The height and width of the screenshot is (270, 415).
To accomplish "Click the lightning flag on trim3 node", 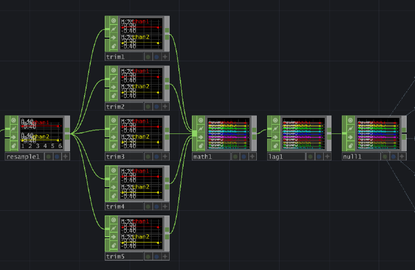I will tap(114, 129).
